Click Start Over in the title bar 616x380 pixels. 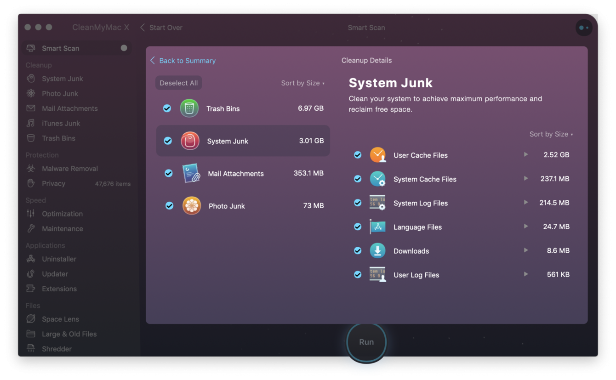coord(161,28)
